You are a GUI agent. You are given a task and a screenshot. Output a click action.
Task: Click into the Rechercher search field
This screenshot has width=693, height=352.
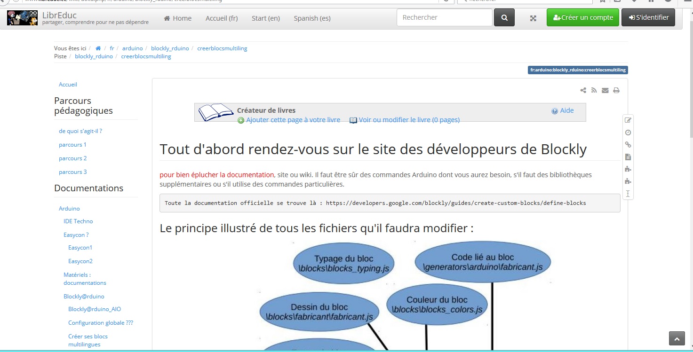[x=445, y=18]
